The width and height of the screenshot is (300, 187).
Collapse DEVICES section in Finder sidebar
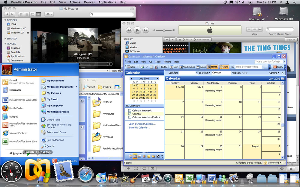(5, 20)
